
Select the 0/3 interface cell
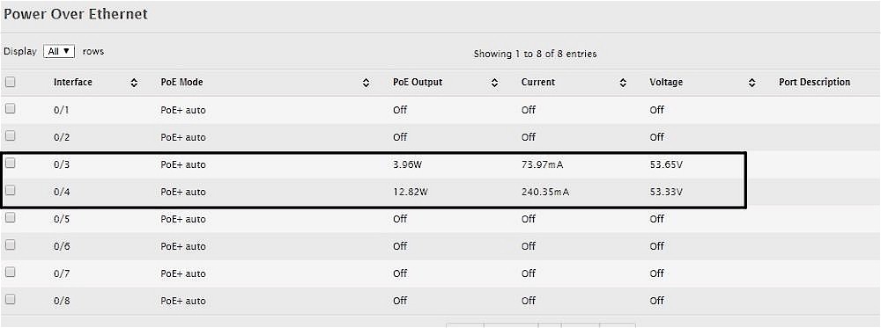coord(62,164)
